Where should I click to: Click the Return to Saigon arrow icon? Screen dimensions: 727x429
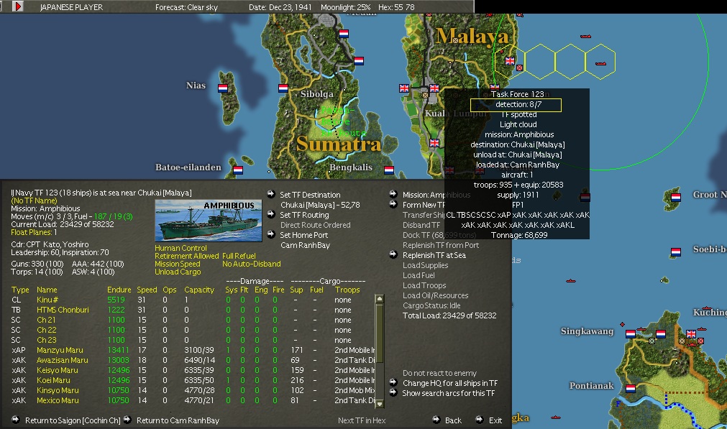pyautogui.click(x=16, y=420)
